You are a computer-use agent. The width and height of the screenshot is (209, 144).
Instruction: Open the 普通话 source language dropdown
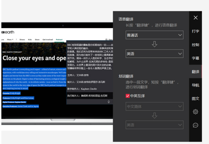point(155,35)
